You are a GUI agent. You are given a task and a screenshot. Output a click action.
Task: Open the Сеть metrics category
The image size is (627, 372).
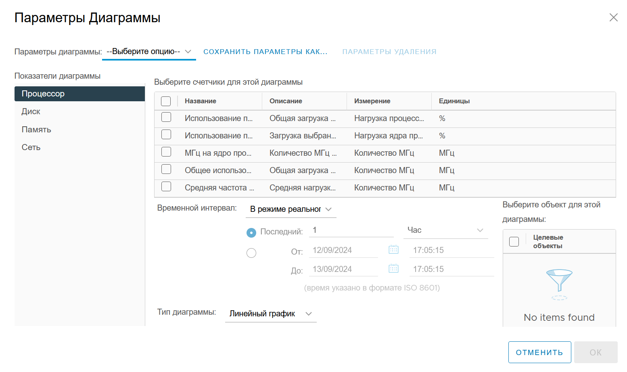79,147
